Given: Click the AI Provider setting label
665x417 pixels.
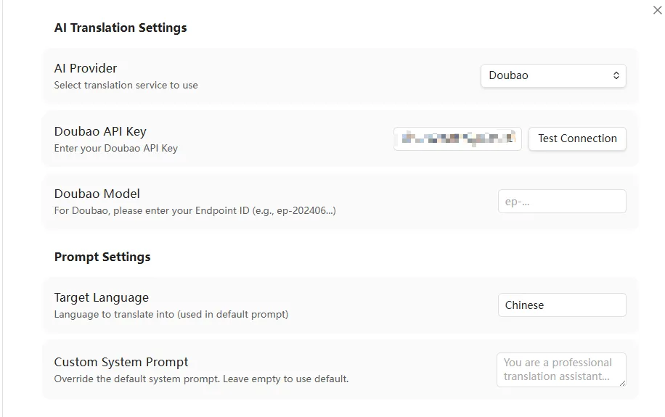Looking at the screenshot, I should click(86, 68).
